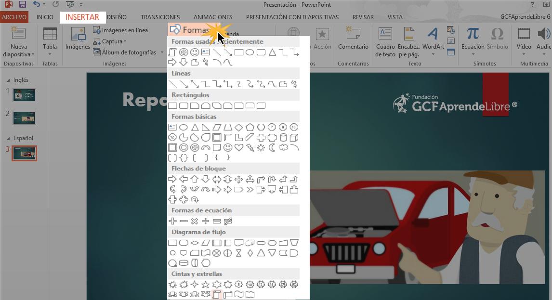Select the 4-point star in Cintas y estrellas
552x300 pixels.
194,284
